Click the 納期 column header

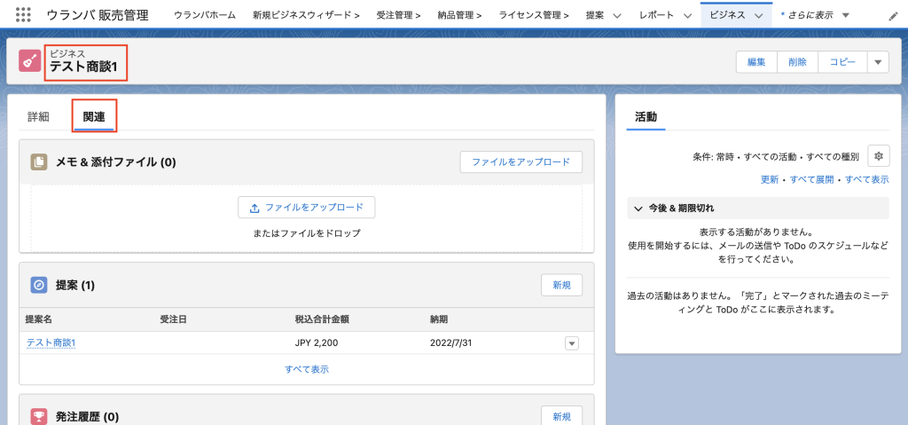(x=439, y=319)
